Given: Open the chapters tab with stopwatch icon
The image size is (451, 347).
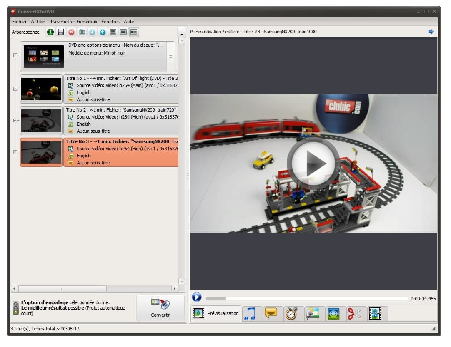Looking at the screenshot, I should click(x=291, y=313).
